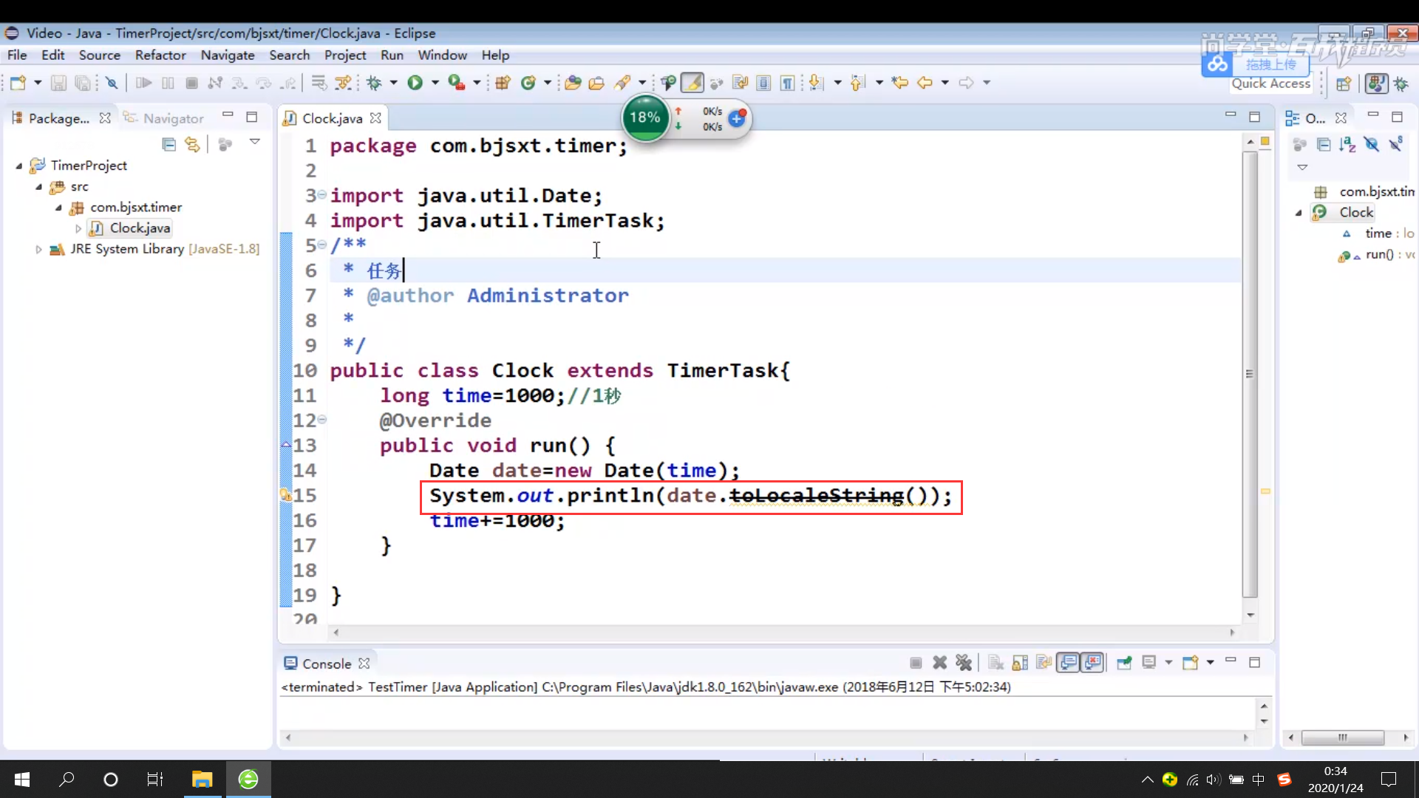
Task: Click the Save icon in toolbar
Action: pyautogui.click(x=58, y=83)
